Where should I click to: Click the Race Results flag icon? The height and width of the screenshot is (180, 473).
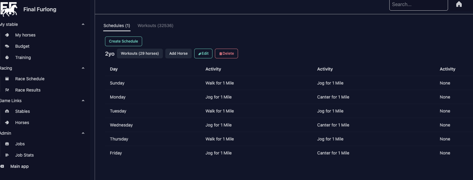tap(7, 90)
